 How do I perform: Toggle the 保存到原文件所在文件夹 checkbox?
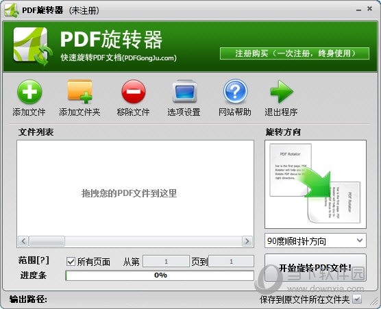pyautogui.click(x=357, y=299)
